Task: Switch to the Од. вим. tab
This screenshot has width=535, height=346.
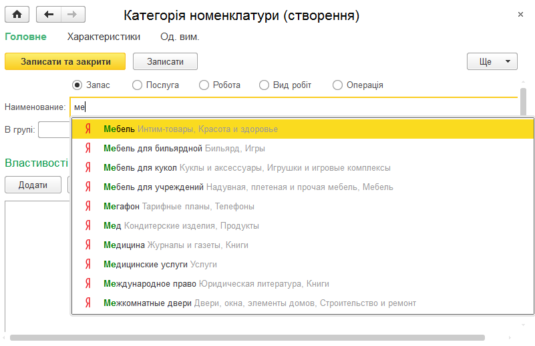Action: pyautogui.click(x=180, y=37)
